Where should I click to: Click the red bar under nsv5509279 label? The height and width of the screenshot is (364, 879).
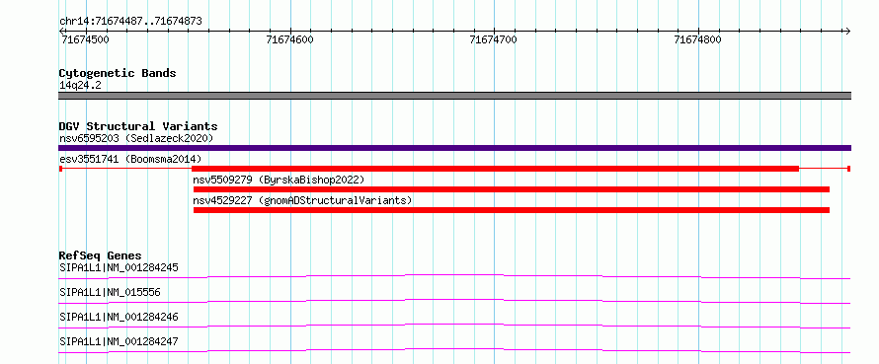click(512, 189)
